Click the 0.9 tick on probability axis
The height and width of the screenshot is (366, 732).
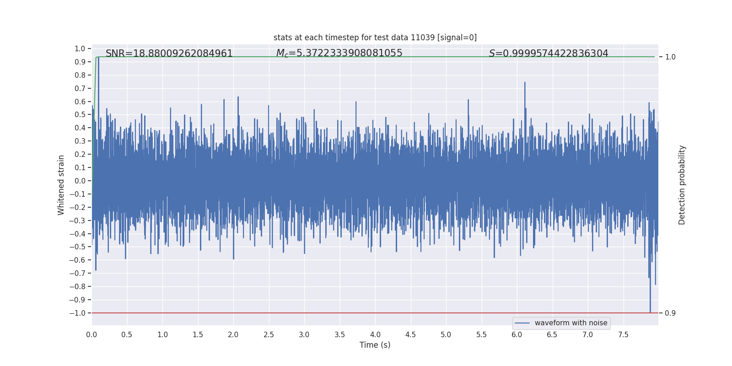(670, 313)
